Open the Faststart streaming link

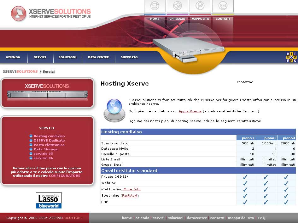[130, 196]
